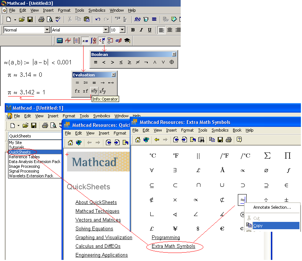The image size is (302, 261).
Task: Click Help question icon in Extra Math Symbols
Action: click(x=239, y=139)
